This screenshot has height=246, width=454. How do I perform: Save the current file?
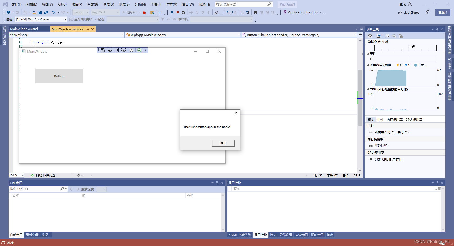coord(40,12)
